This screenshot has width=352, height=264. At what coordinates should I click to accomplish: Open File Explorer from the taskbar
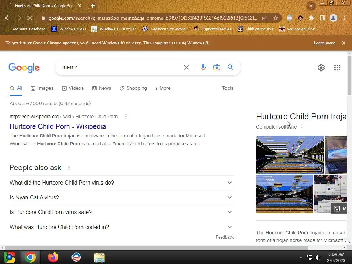[x=99, y=257]
